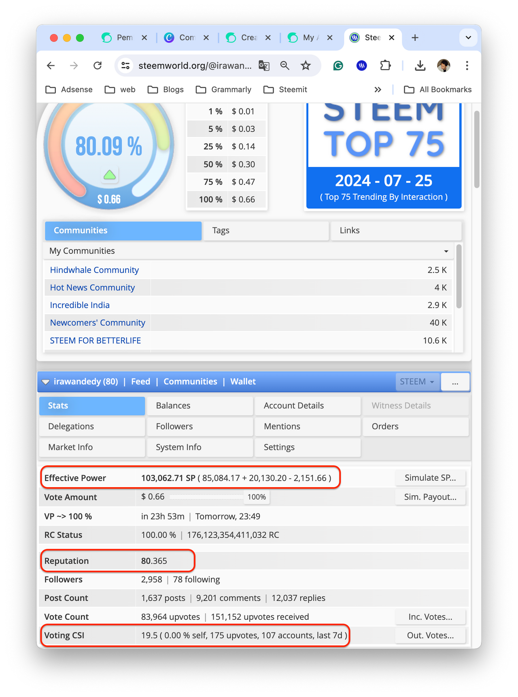Click the page vertical scrollbar

(x=477, y=150)
